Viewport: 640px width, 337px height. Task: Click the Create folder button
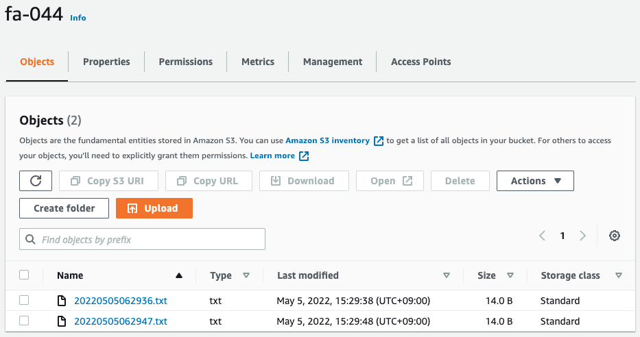[x=64, y=208]
